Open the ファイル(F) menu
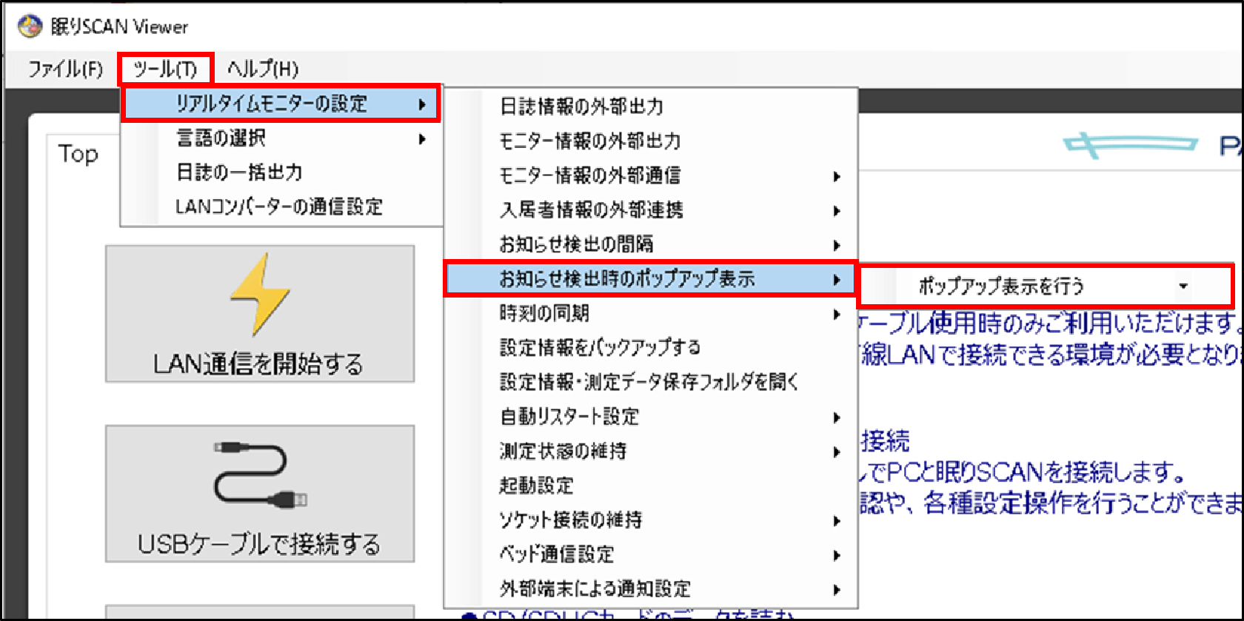The height and width of the screenshot is (621, 1244). (x=65, y=69)
